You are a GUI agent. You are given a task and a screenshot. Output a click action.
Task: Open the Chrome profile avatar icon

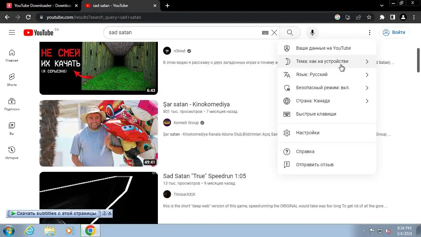click(x=403, y=17)
